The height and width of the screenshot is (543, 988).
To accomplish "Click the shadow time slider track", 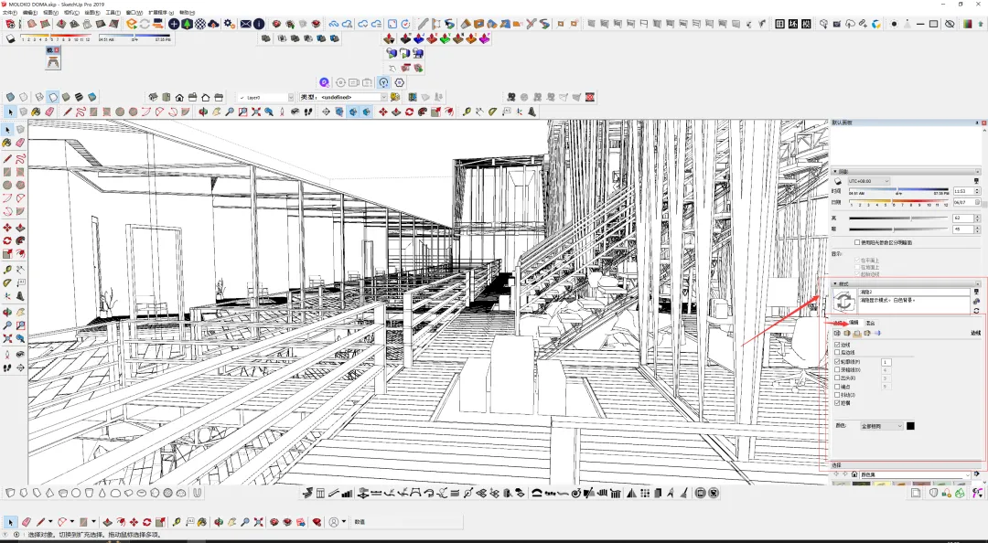I will 898,189.
